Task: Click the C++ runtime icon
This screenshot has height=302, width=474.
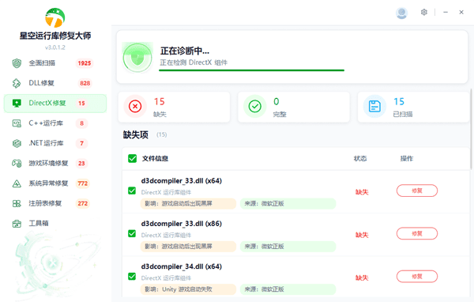Action: 17,123
